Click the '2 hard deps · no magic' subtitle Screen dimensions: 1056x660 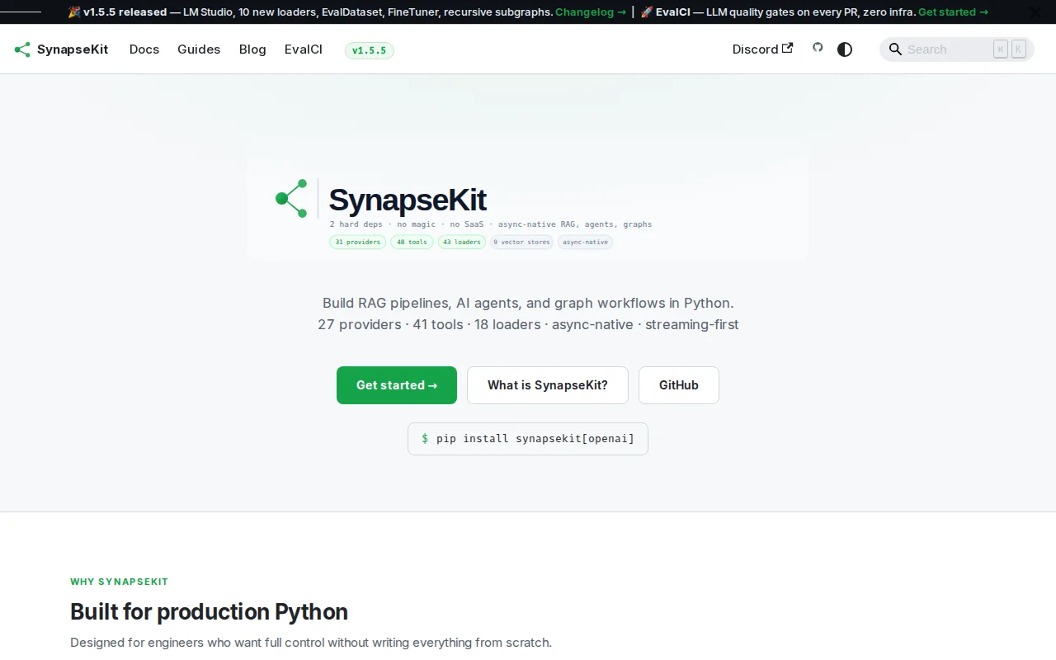[491, 224]
